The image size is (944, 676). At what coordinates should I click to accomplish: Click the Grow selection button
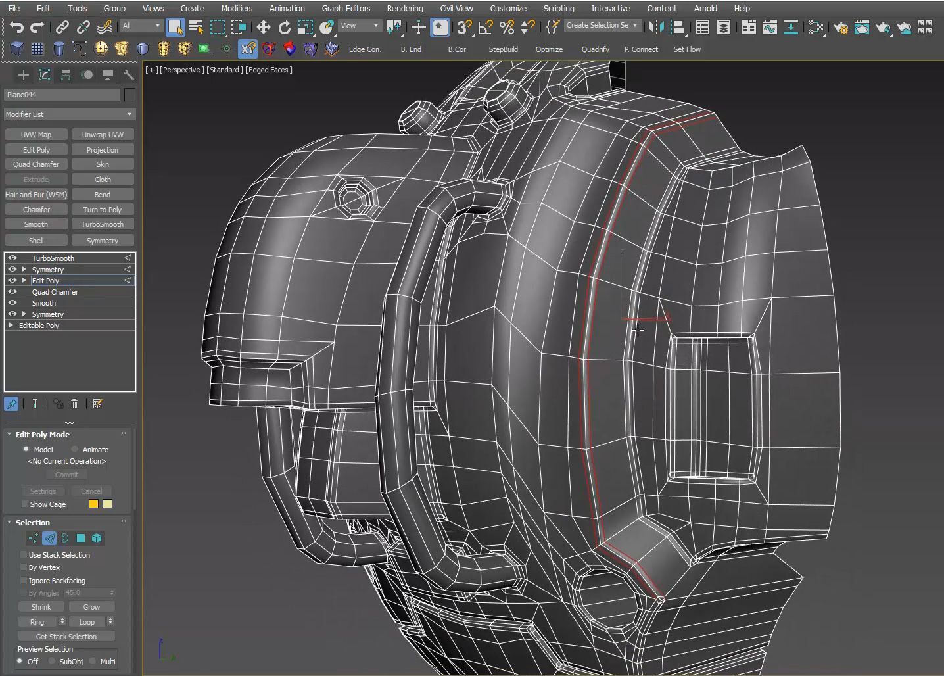pos(91,607)
